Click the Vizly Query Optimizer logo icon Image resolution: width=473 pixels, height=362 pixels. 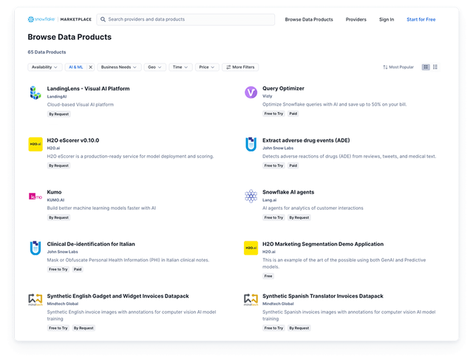[x=251, y=92]
